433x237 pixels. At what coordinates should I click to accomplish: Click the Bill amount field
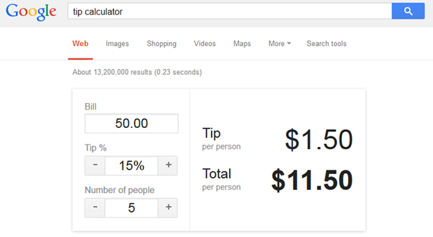pyautogui.click(x=132, y=123)
